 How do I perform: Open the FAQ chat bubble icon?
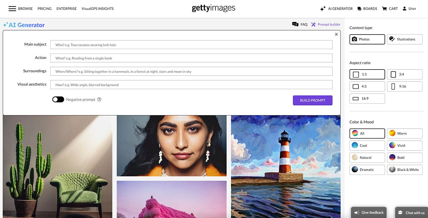[x=295, y=24]
